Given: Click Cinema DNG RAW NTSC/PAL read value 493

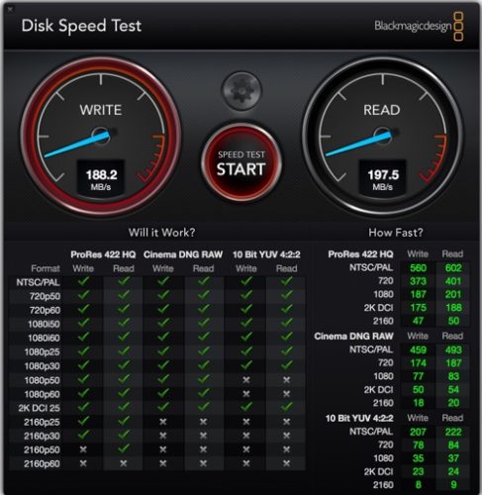Looking at the screenshot, I should [453, 349].
